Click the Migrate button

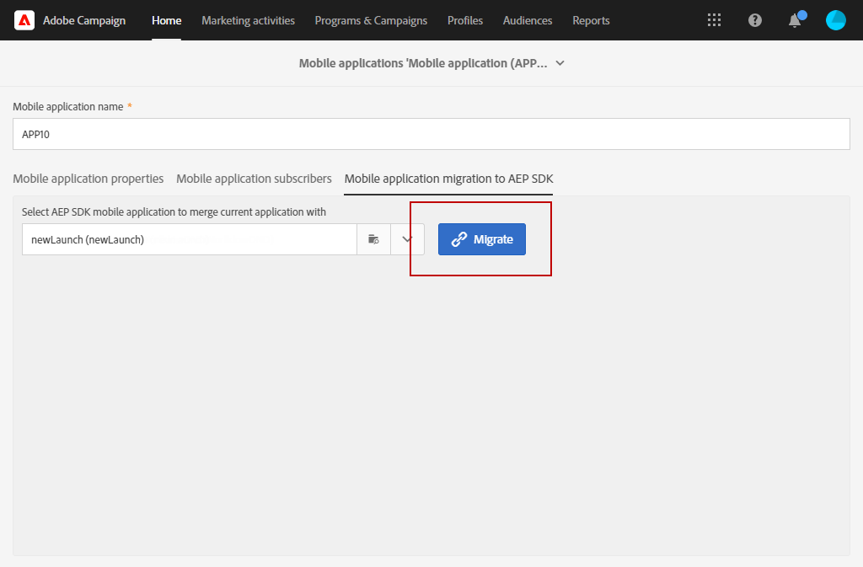coord(481,239)
